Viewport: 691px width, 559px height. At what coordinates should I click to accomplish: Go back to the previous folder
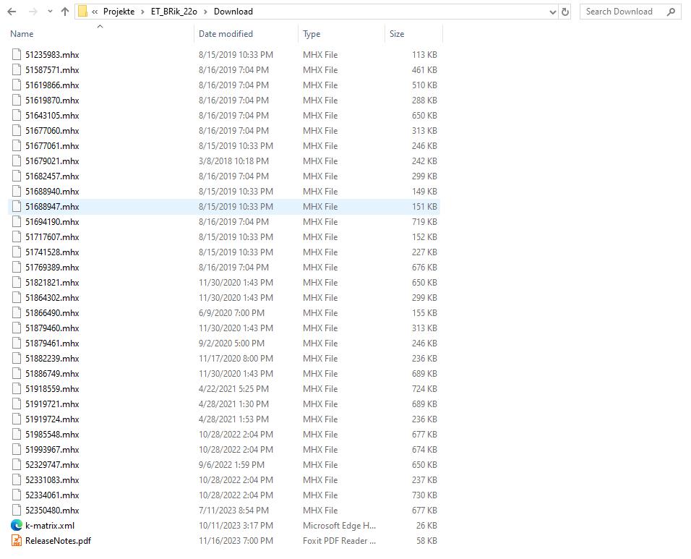12,12
